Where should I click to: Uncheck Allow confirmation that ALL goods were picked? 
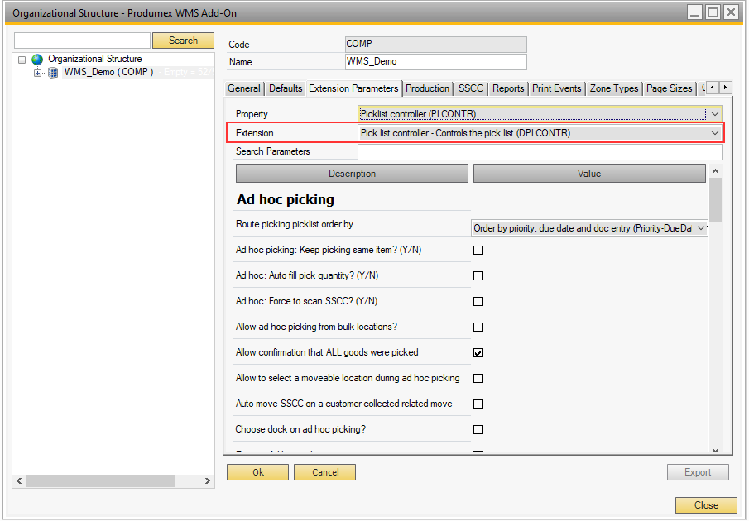pyautogui.click(x=478, y=353)
